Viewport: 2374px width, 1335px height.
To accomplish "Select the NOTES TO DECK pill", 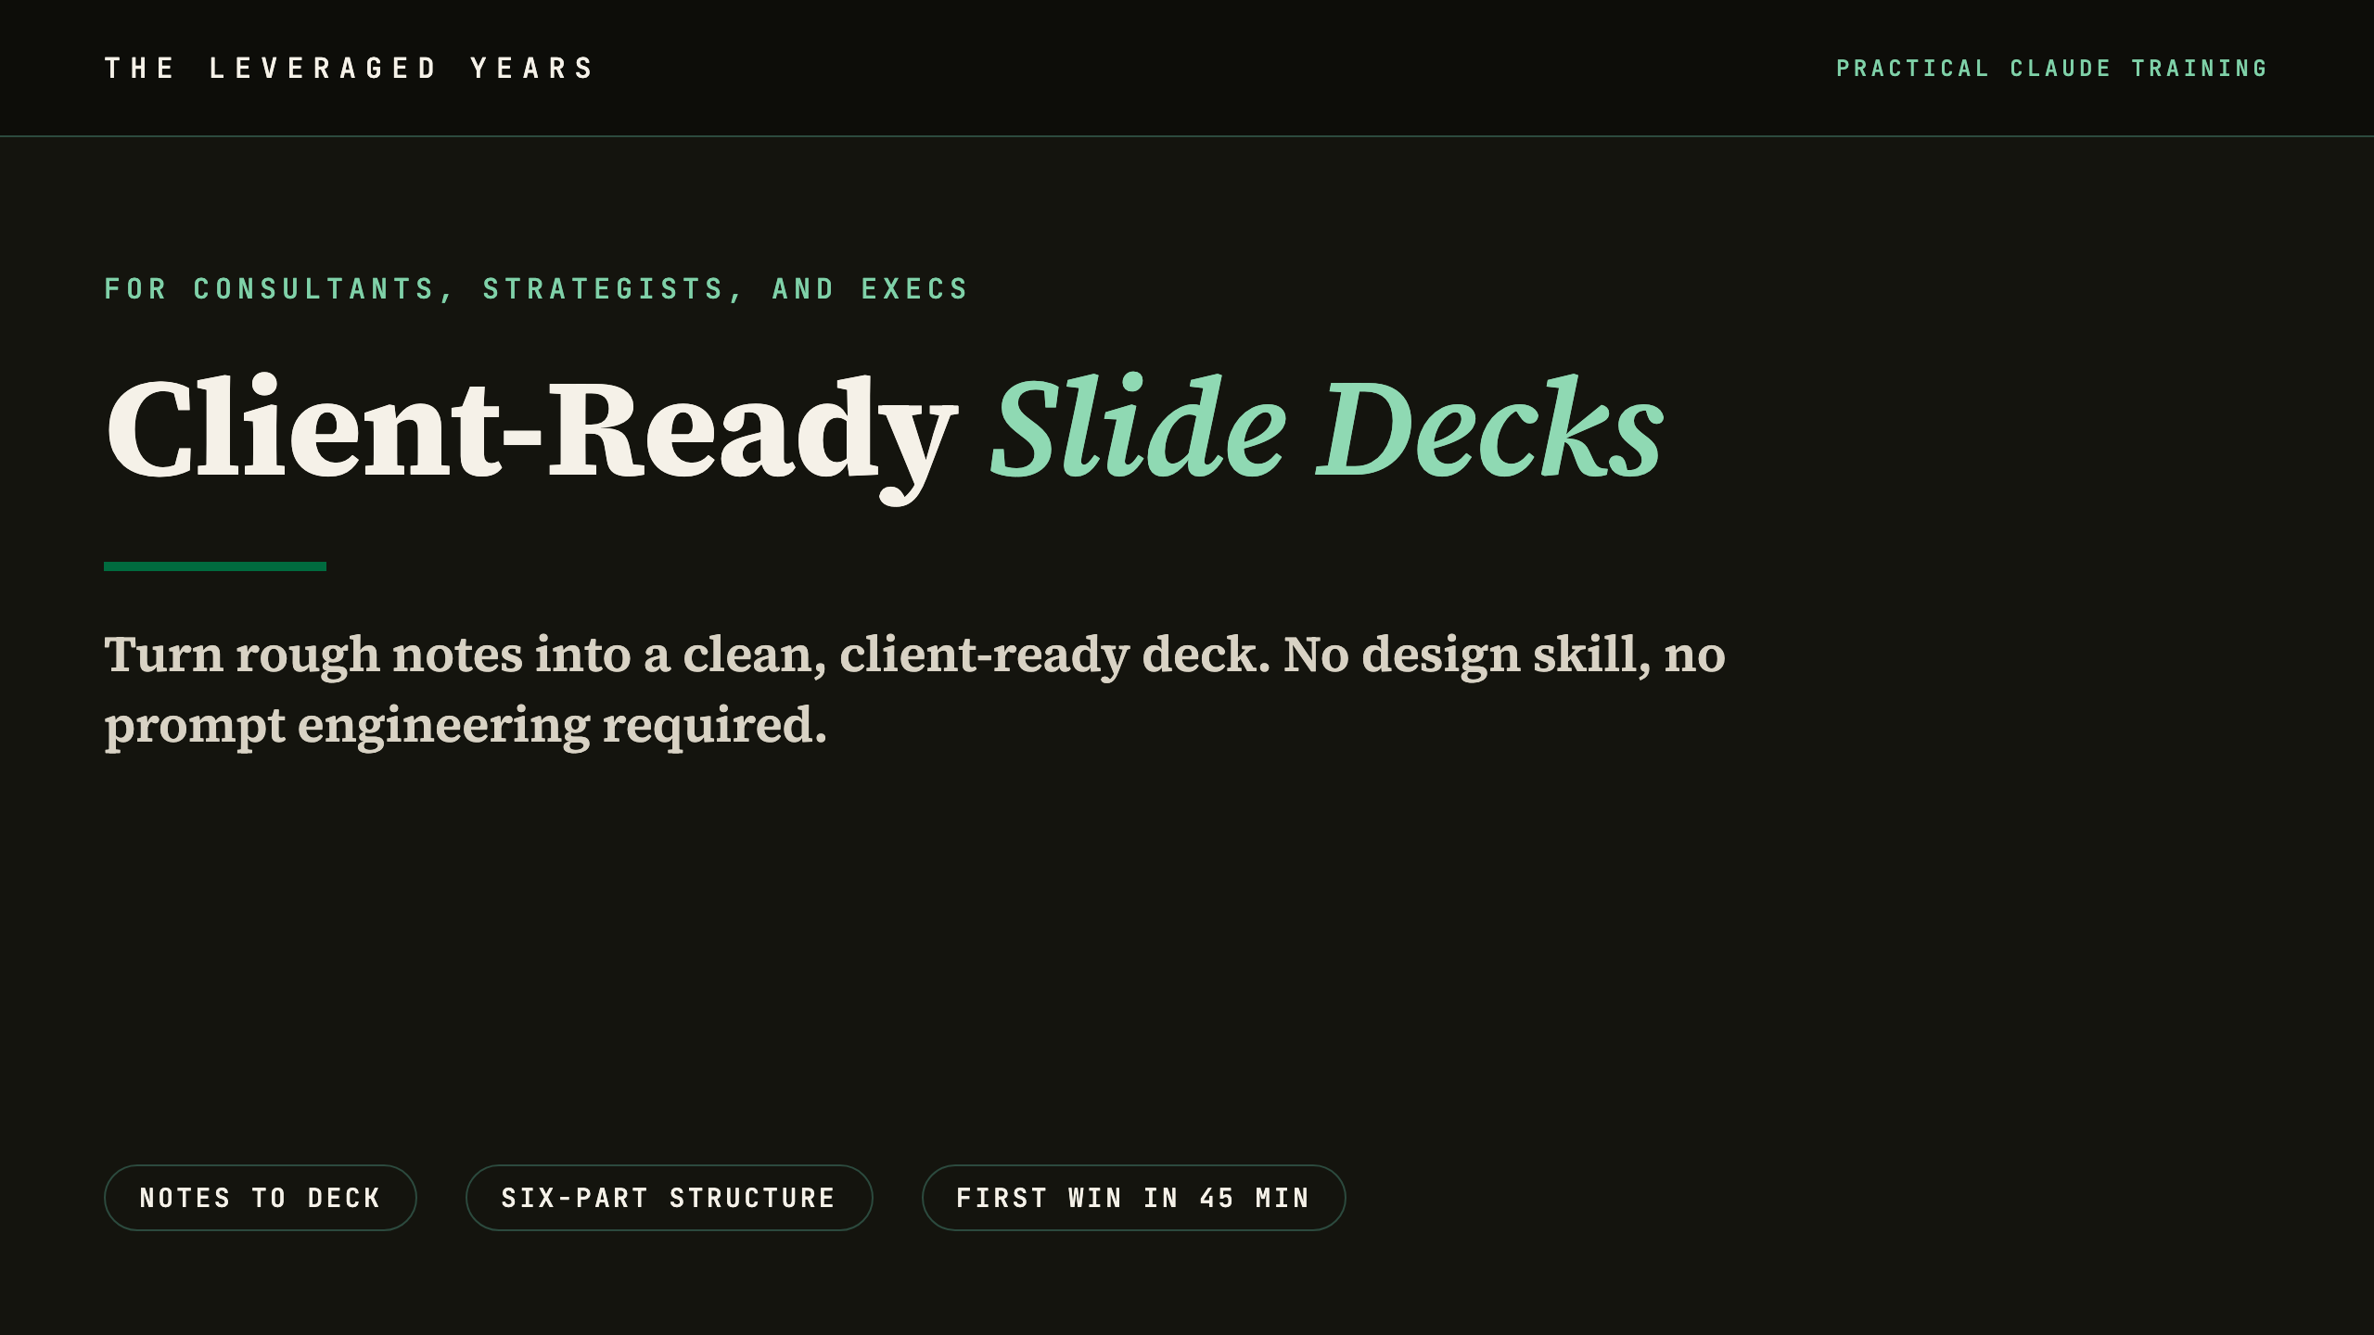I will [x=261, y=1198].
